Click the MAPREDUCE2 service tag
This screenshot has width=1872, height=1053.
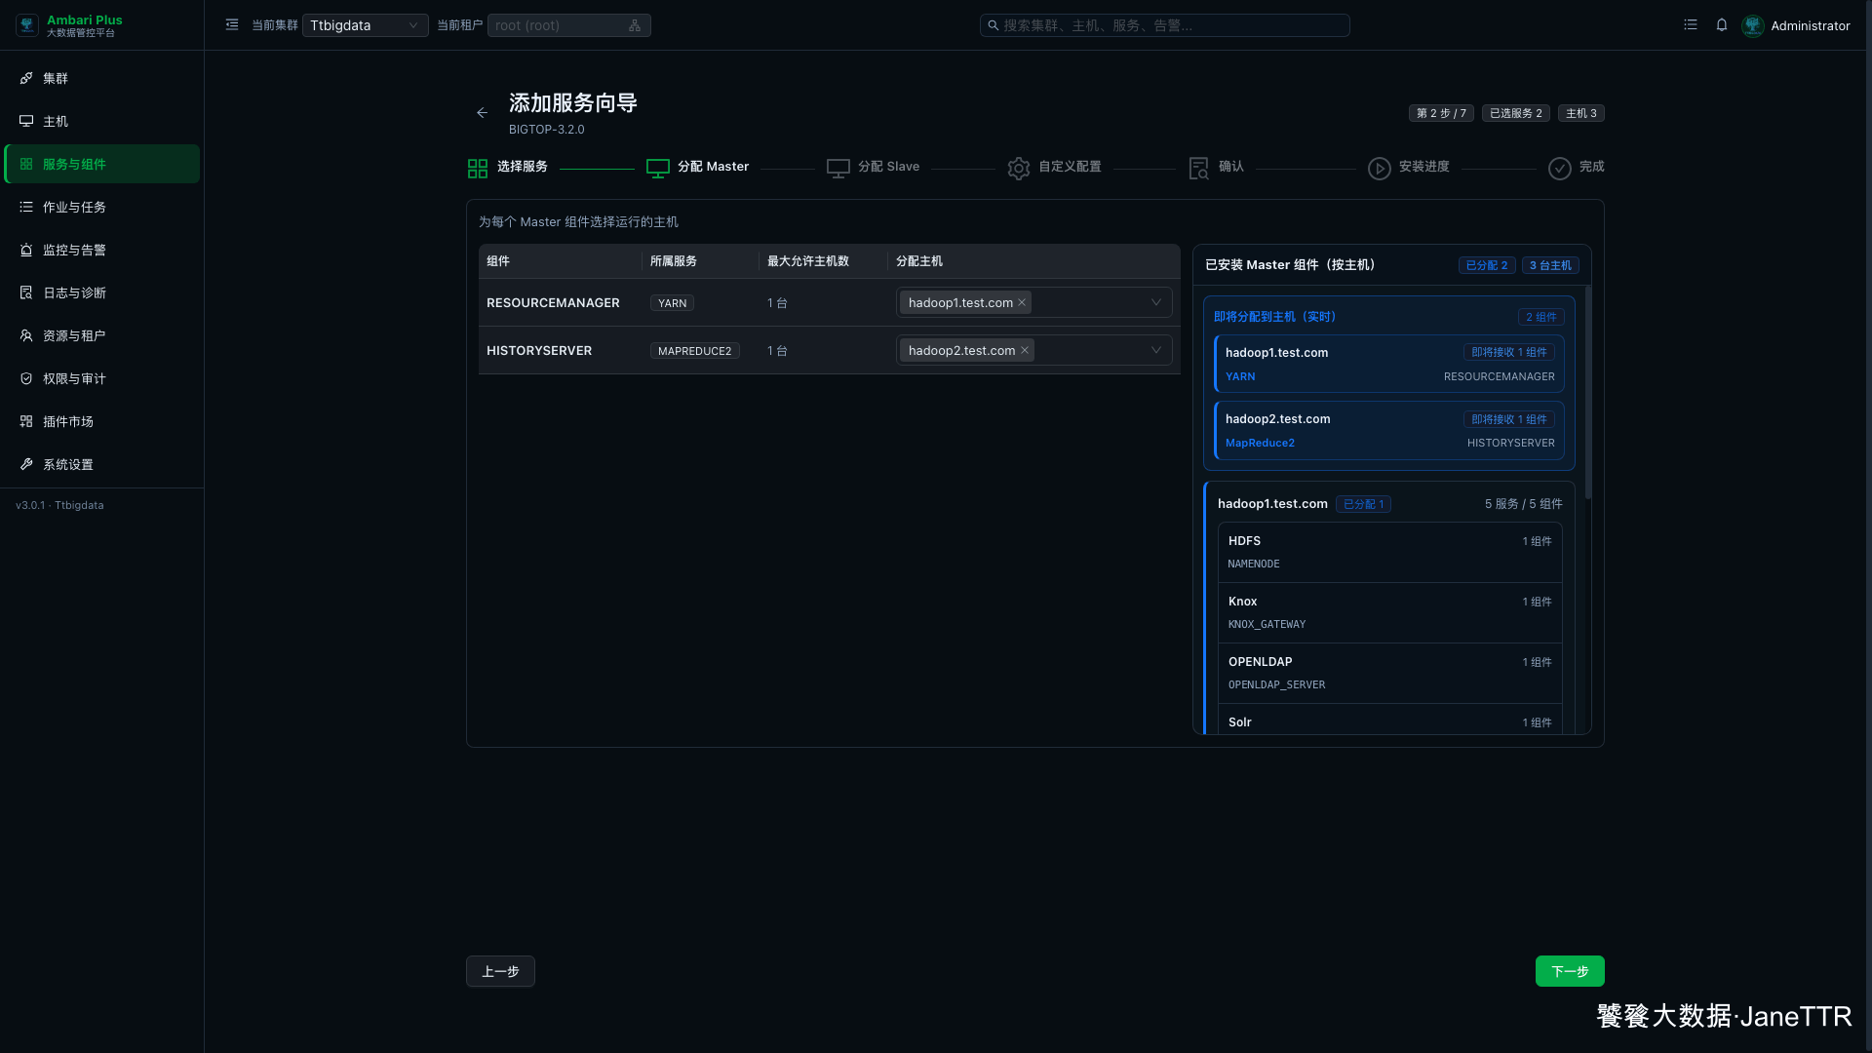point(694,351)
